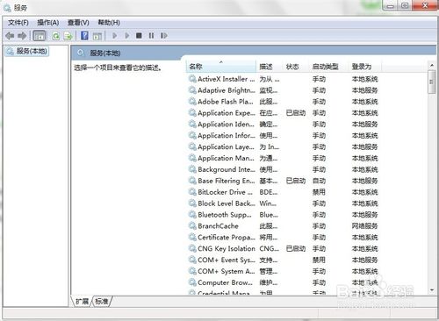Click the gear icon beside CNG Key Isolation
Viewport: 439px width, 321px height.
(x=192, y=248)
